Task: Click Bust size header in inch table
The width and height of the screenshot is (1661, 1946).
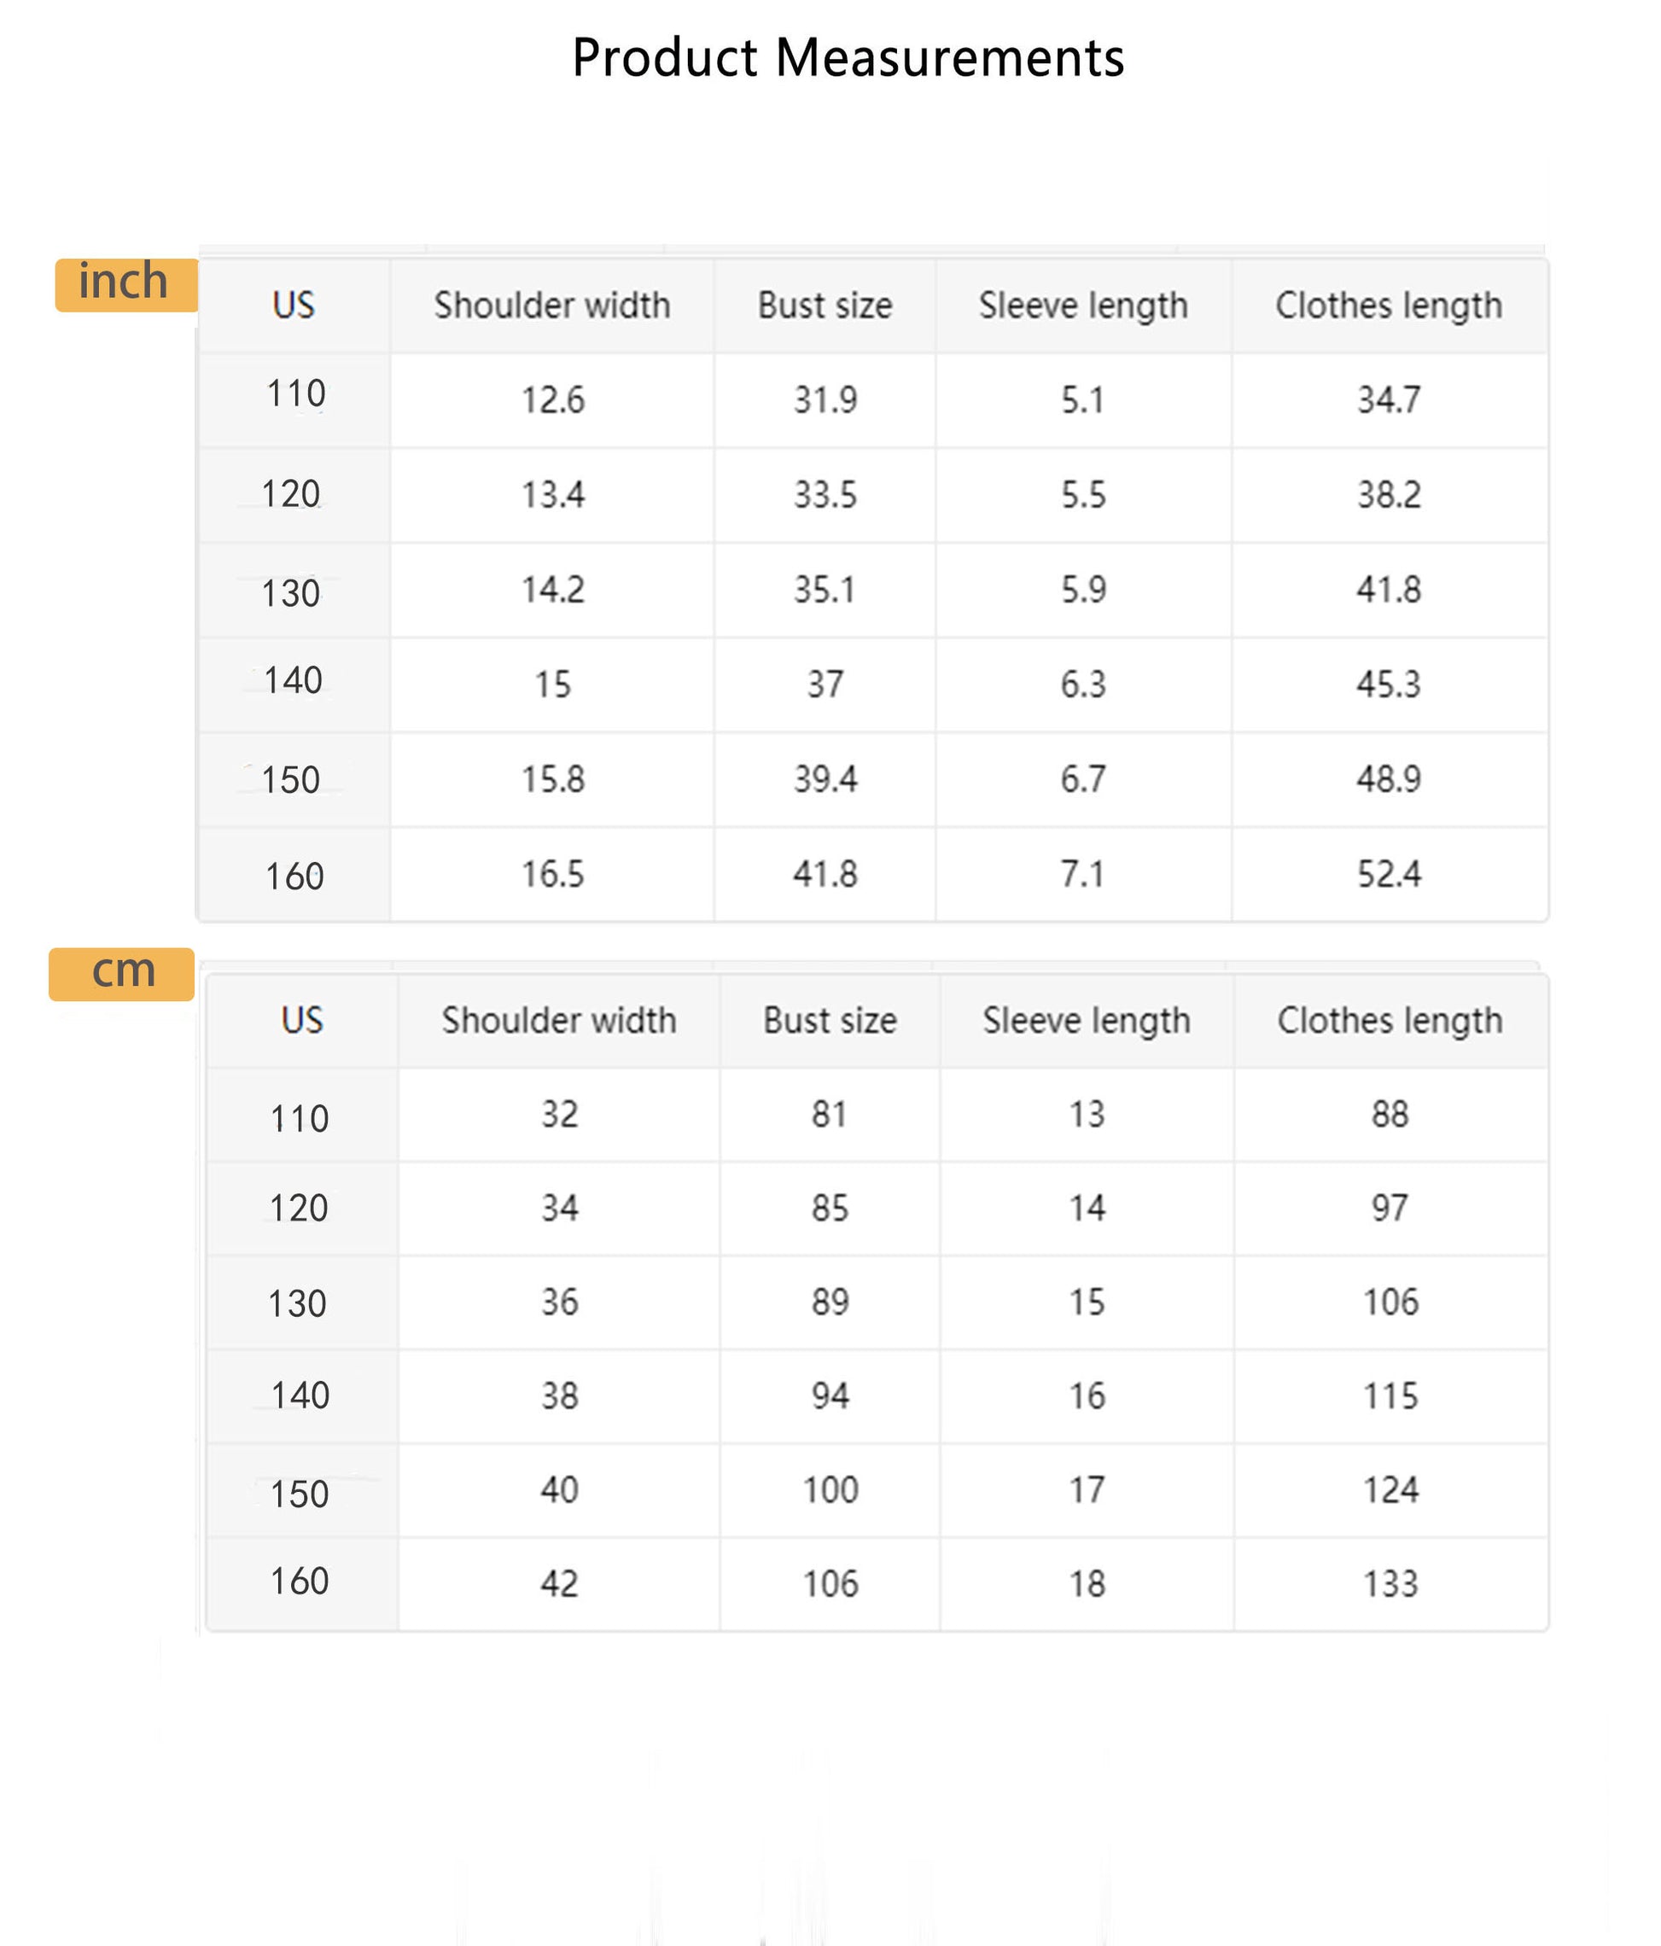Action: click(824, 306)
